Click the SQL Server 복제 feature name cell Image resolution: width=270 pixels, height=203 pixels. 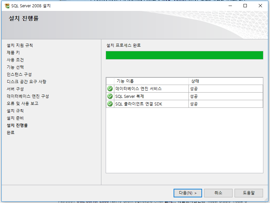coord(151,96)
